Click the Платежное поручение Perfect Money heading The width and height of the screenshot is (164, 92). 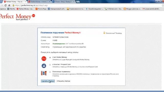coord(61,33)
